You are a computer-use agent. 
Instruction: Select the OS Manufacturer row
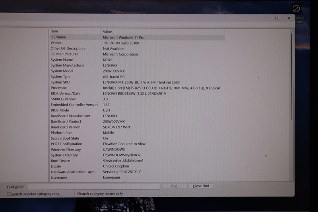[137, 54]
